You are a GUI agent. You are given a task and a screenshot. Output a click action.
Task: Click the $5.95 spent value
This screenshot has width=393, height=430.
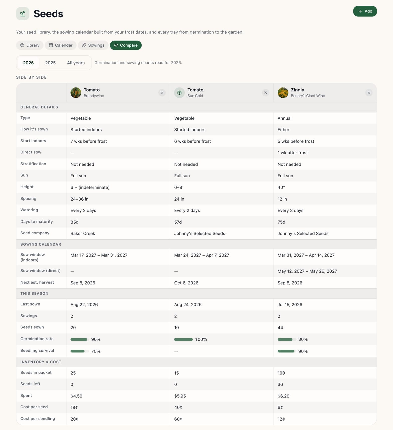click(x=180, y=396)
